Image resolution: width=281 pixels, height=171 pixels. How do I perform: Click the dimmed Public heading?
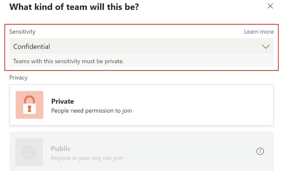pyautogui.click(x=61, y=149)
